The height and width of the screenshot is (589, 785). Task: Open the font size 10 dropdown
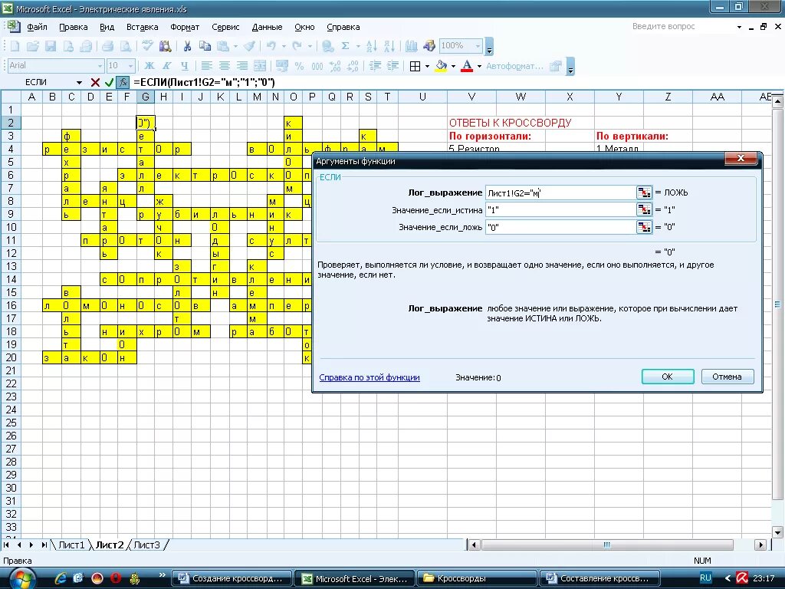pyautogui.click(x=130, y=66)
